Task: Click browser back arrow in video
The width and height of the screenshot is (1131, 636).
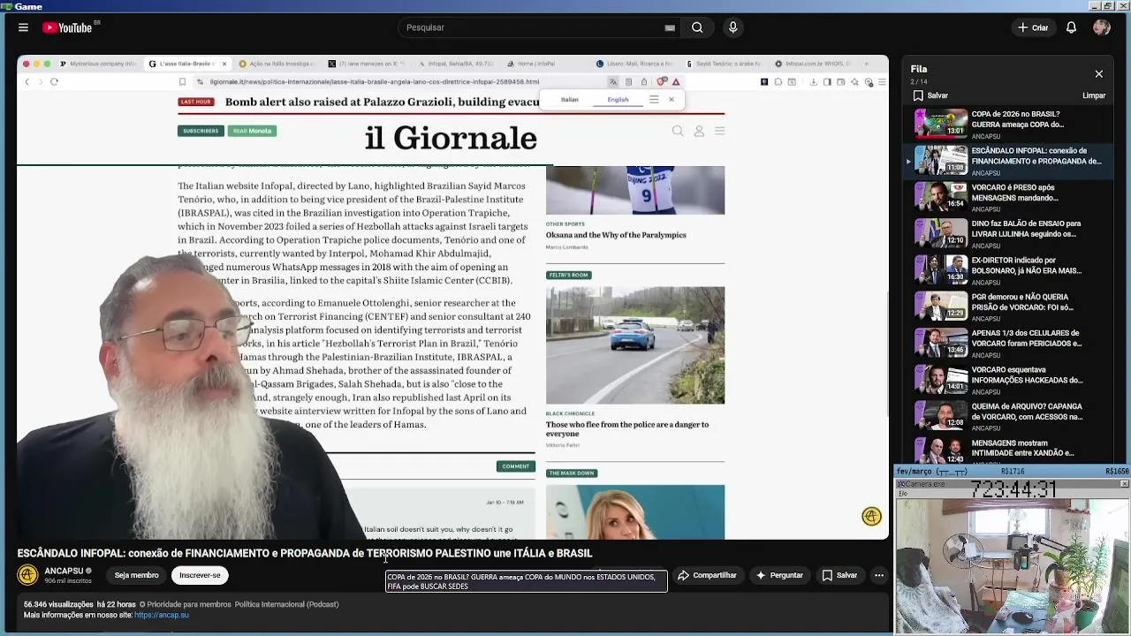Action: (x=27, y=82)
